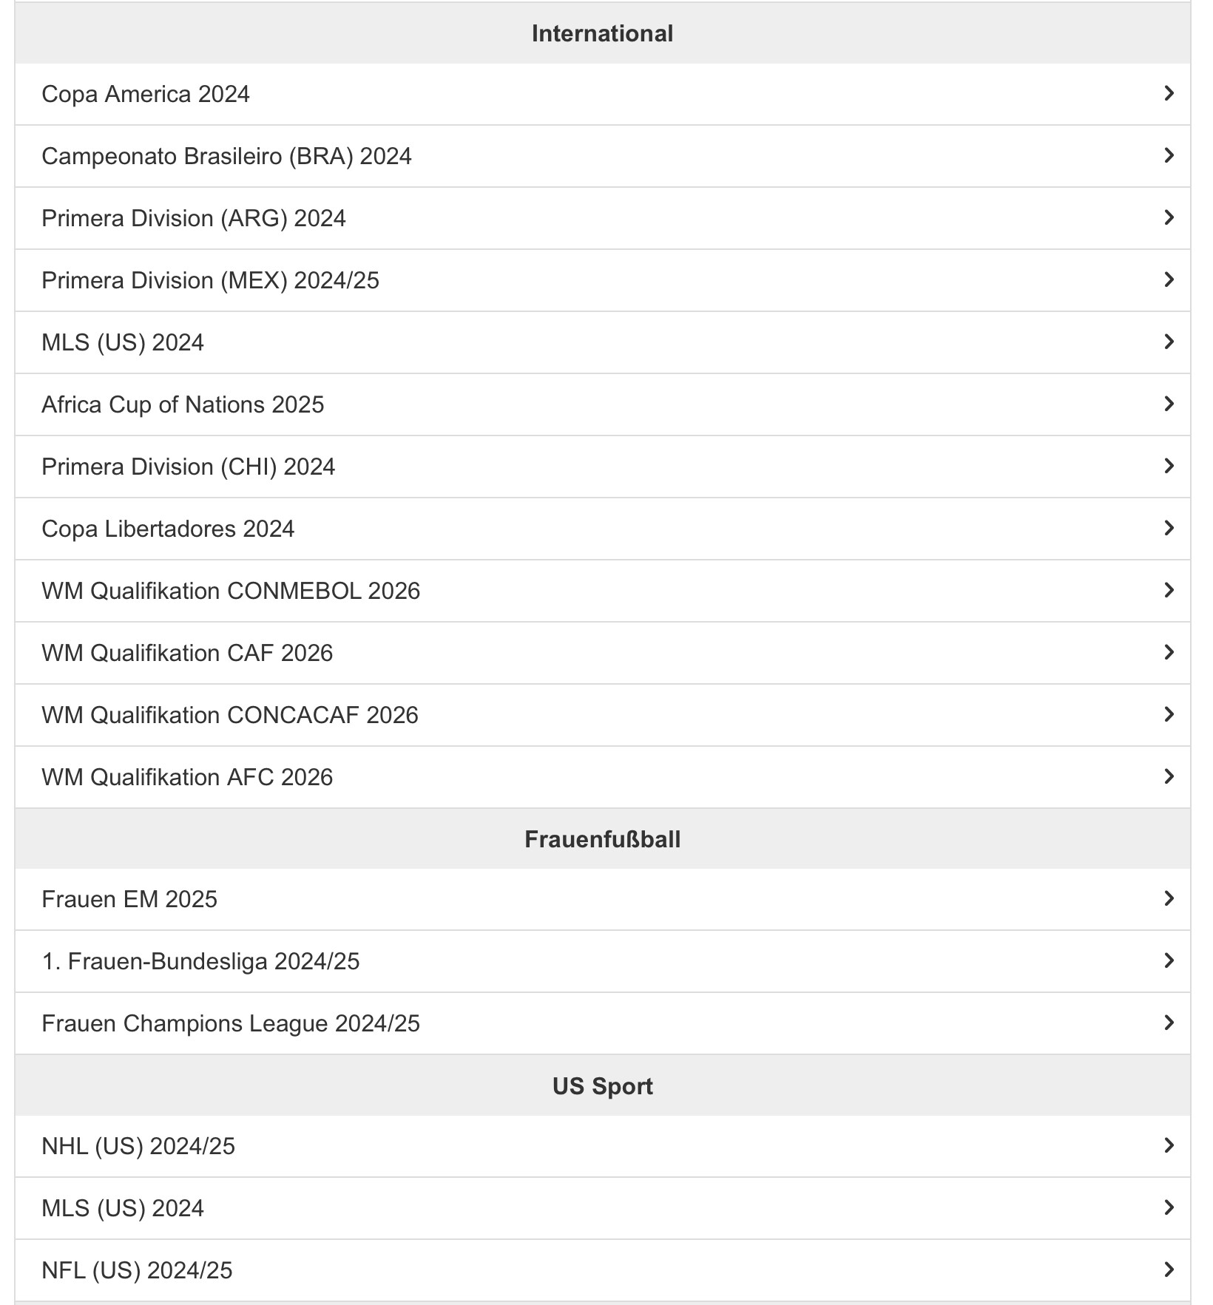Click the chevron beside NHL (US) 2024/25
1213x1305 pixels.
click(1169, 1146)
